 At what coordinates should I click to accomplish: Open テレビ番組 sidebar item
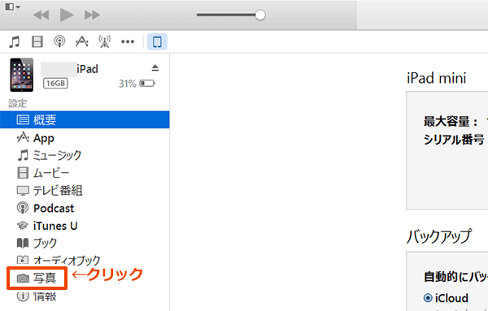[x=85, y=191]
